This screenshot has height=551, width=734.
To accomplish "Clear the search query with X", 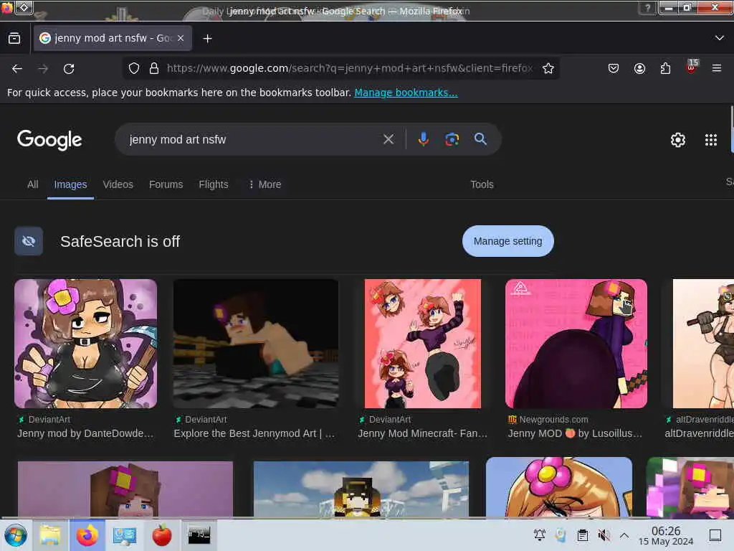I will (388, 139).
